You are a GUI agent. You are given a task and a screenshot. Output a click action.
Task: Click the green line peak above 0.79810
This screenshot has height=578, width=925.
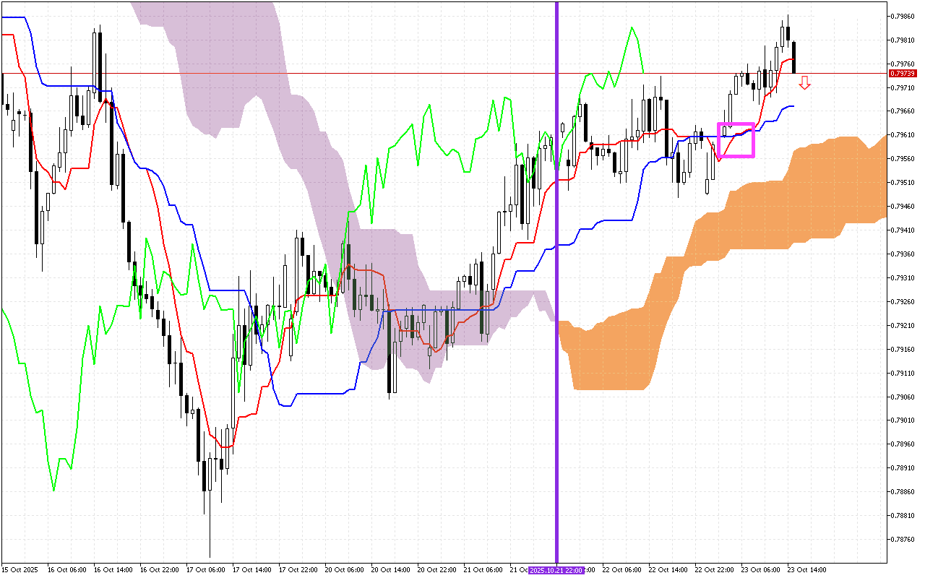point(632,28)
